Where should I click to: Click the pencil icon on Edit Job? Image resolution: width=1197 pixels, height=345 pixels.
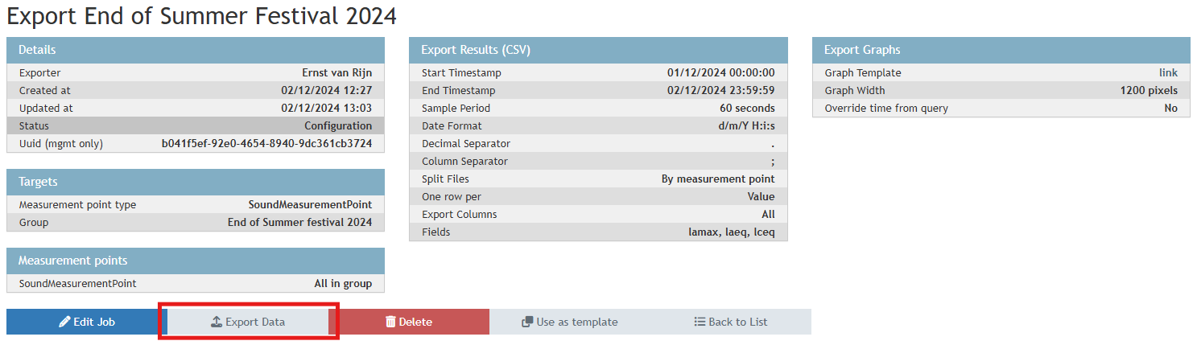point(64,322)
